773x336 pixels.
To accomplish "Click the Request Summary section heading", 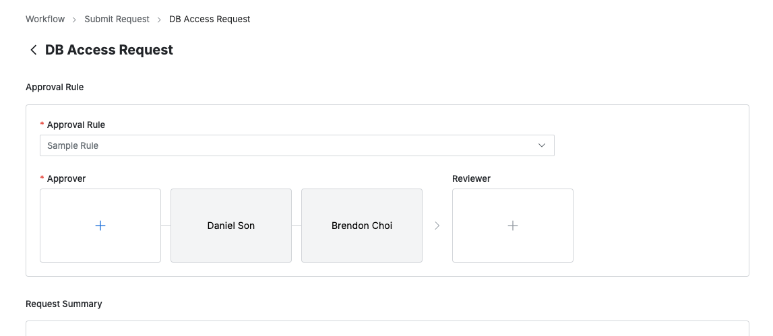I will 64,304.
